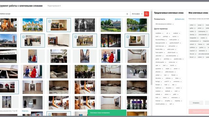Image resolution: width=209 pixels, height=117 pixels.
Task: Add suggested keyword renaissance
Action: [x=179, y=97]
